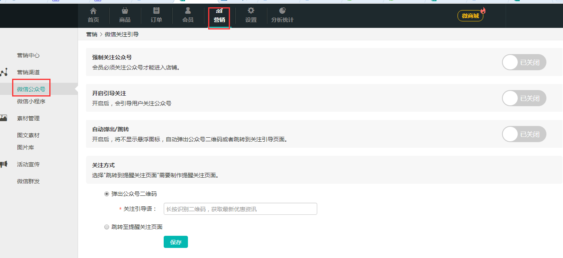This screenshot has height=258, width=563.
Task: Choose the 跳转至提醒关注页面 radio option
Action: [x=107, y=227]
